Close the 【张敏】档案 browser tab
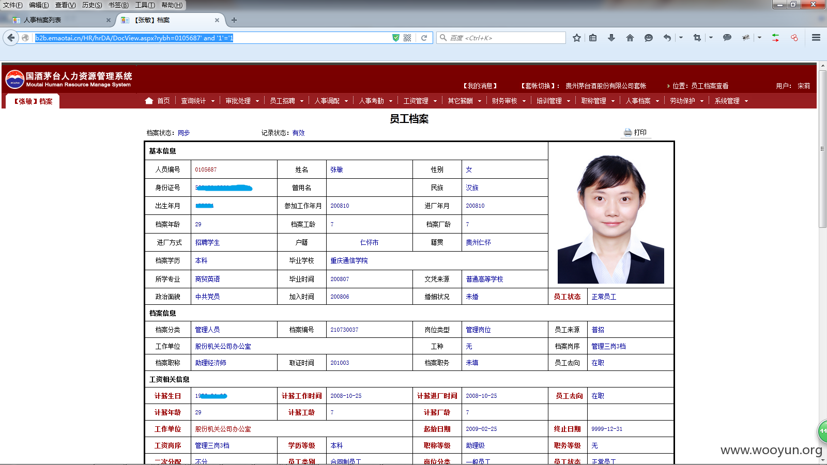 (x=217, y=20)
